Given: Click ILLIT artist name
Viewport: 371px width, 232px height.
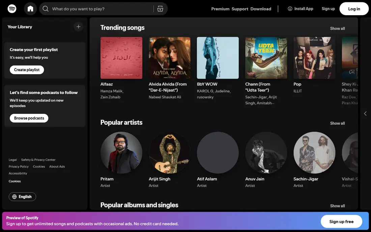Looking at the screenshot, I should coord(298,91).
